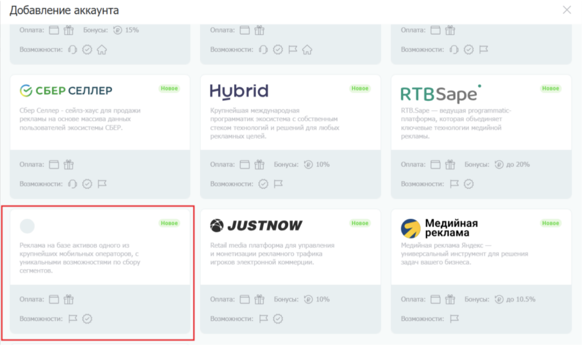
Task: Click gift payment icon in JUSTNOW card
Action: [259, 299]
